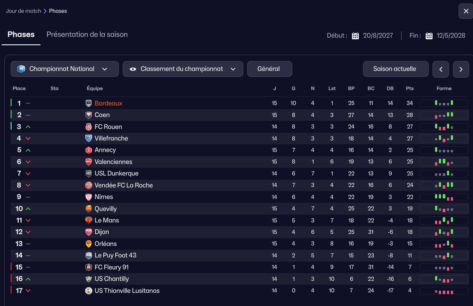This screenshot has height=306, width=473.
Task: Click the Caen club crest icon
Action: click(88, 115)
